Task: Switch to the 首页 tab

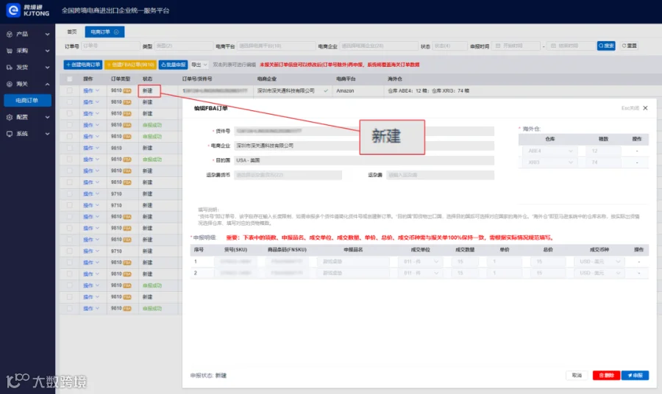Action: [72, 32]
